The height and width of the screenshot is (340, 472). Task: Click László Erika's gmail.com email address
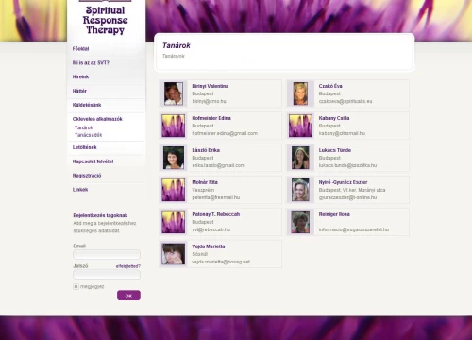tap(218, 165)
